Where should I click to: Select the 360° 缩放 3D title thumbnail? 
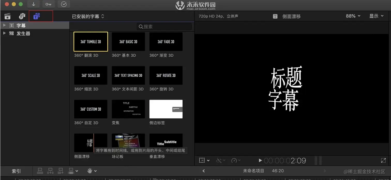click(91, 75)
